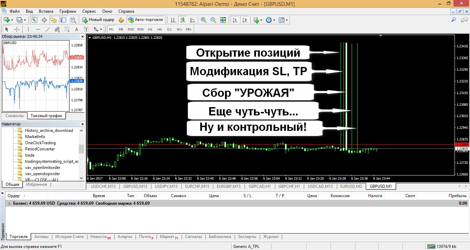Switch chart to bar chart
The height and width of the screenshot is (250, 470).
(x=173, y=20)
